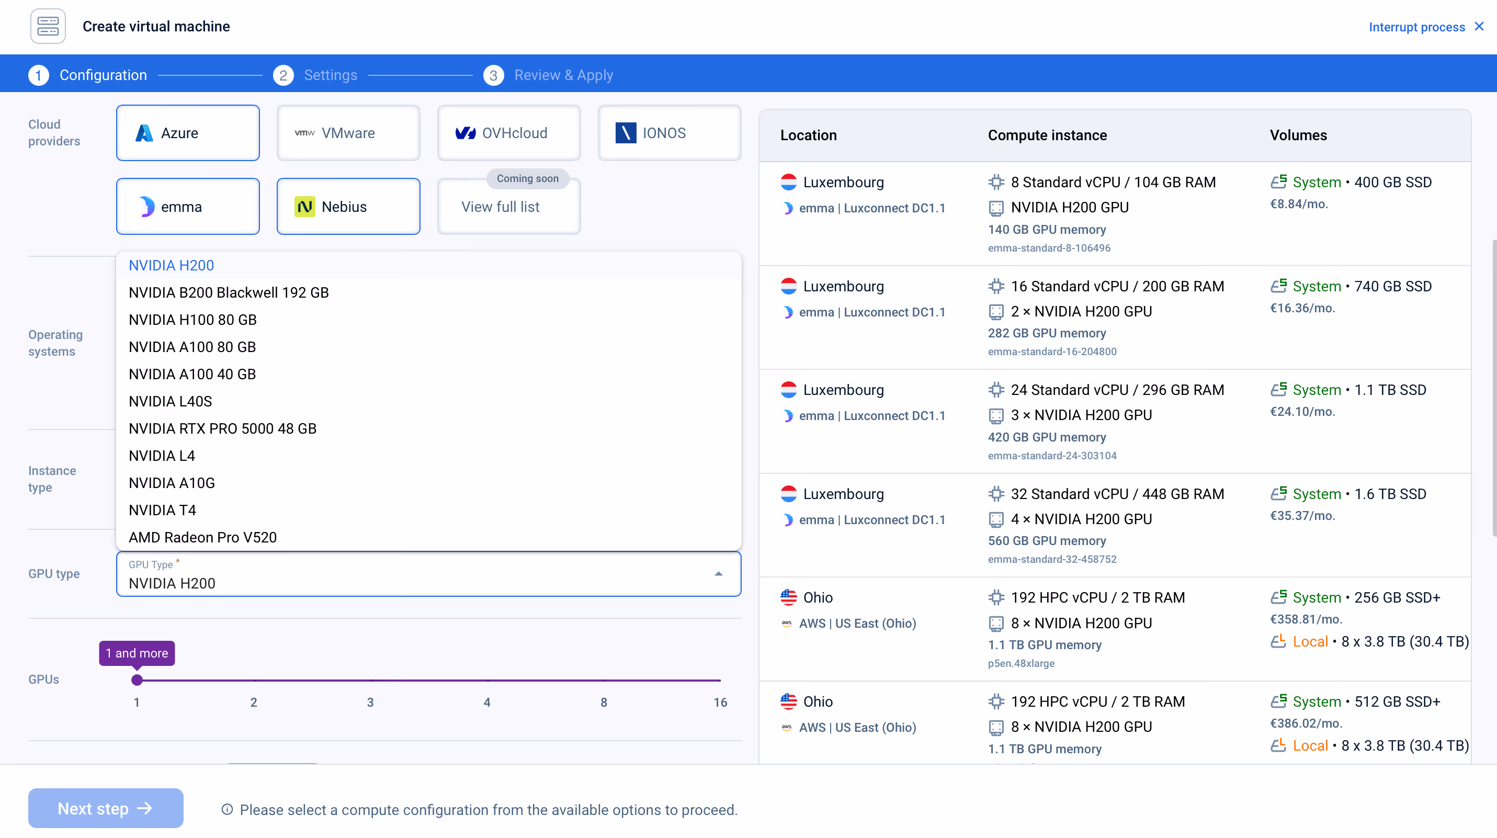This screenshot has height=838, width=1497.
Task: Click the AWS logo in €358.81/mo. row
Action: pos(787,624)
